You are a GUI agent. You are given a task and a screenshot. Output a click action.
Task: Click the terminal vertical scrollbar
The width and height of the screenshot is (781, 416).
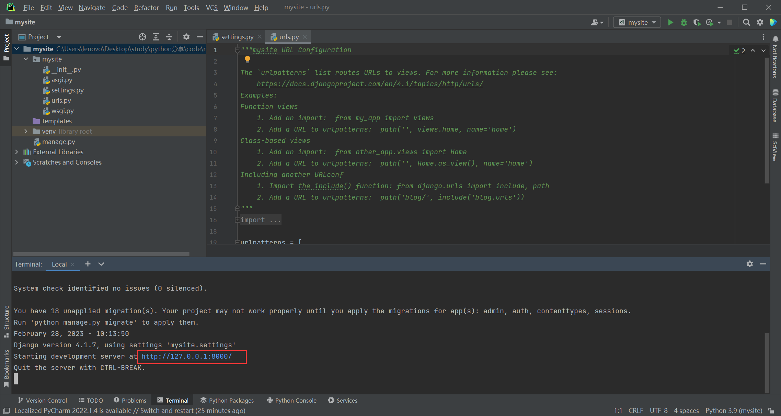click(x=767, y=362)
